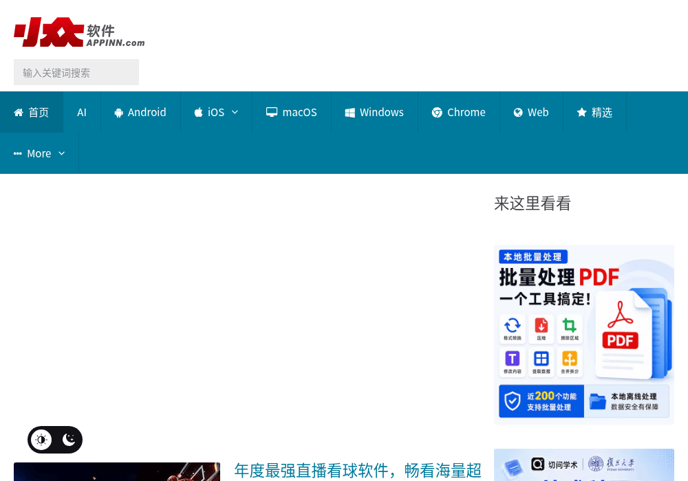Open the 精选 featured category
This screenshot has width=688, height=481.
tap(594, 112)
